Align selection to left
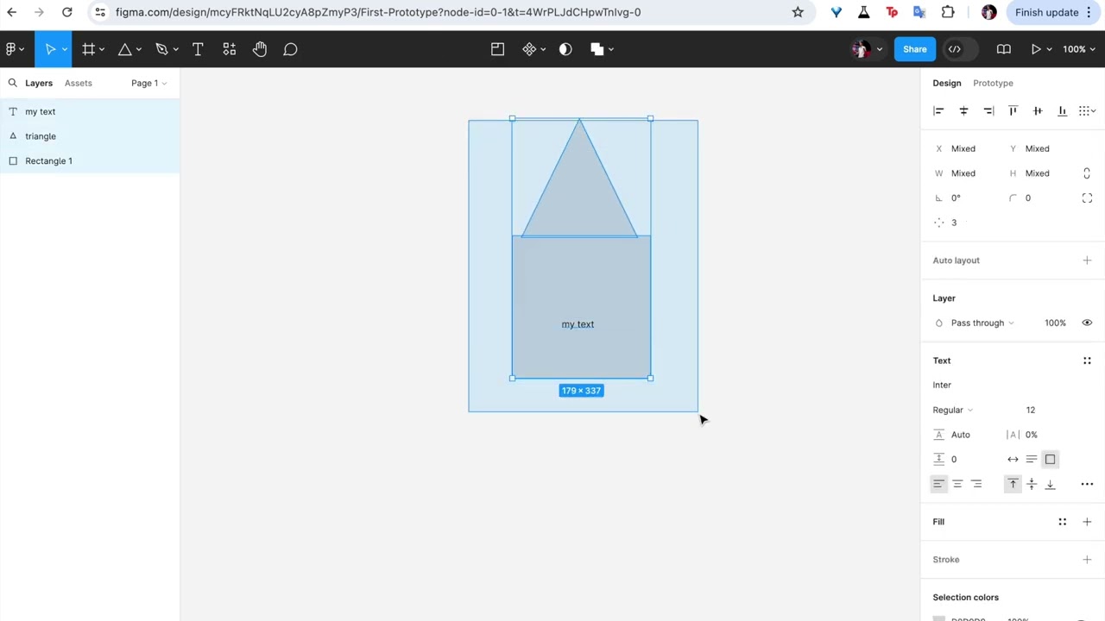This screenshot has height=621, width=1105. 938,110
